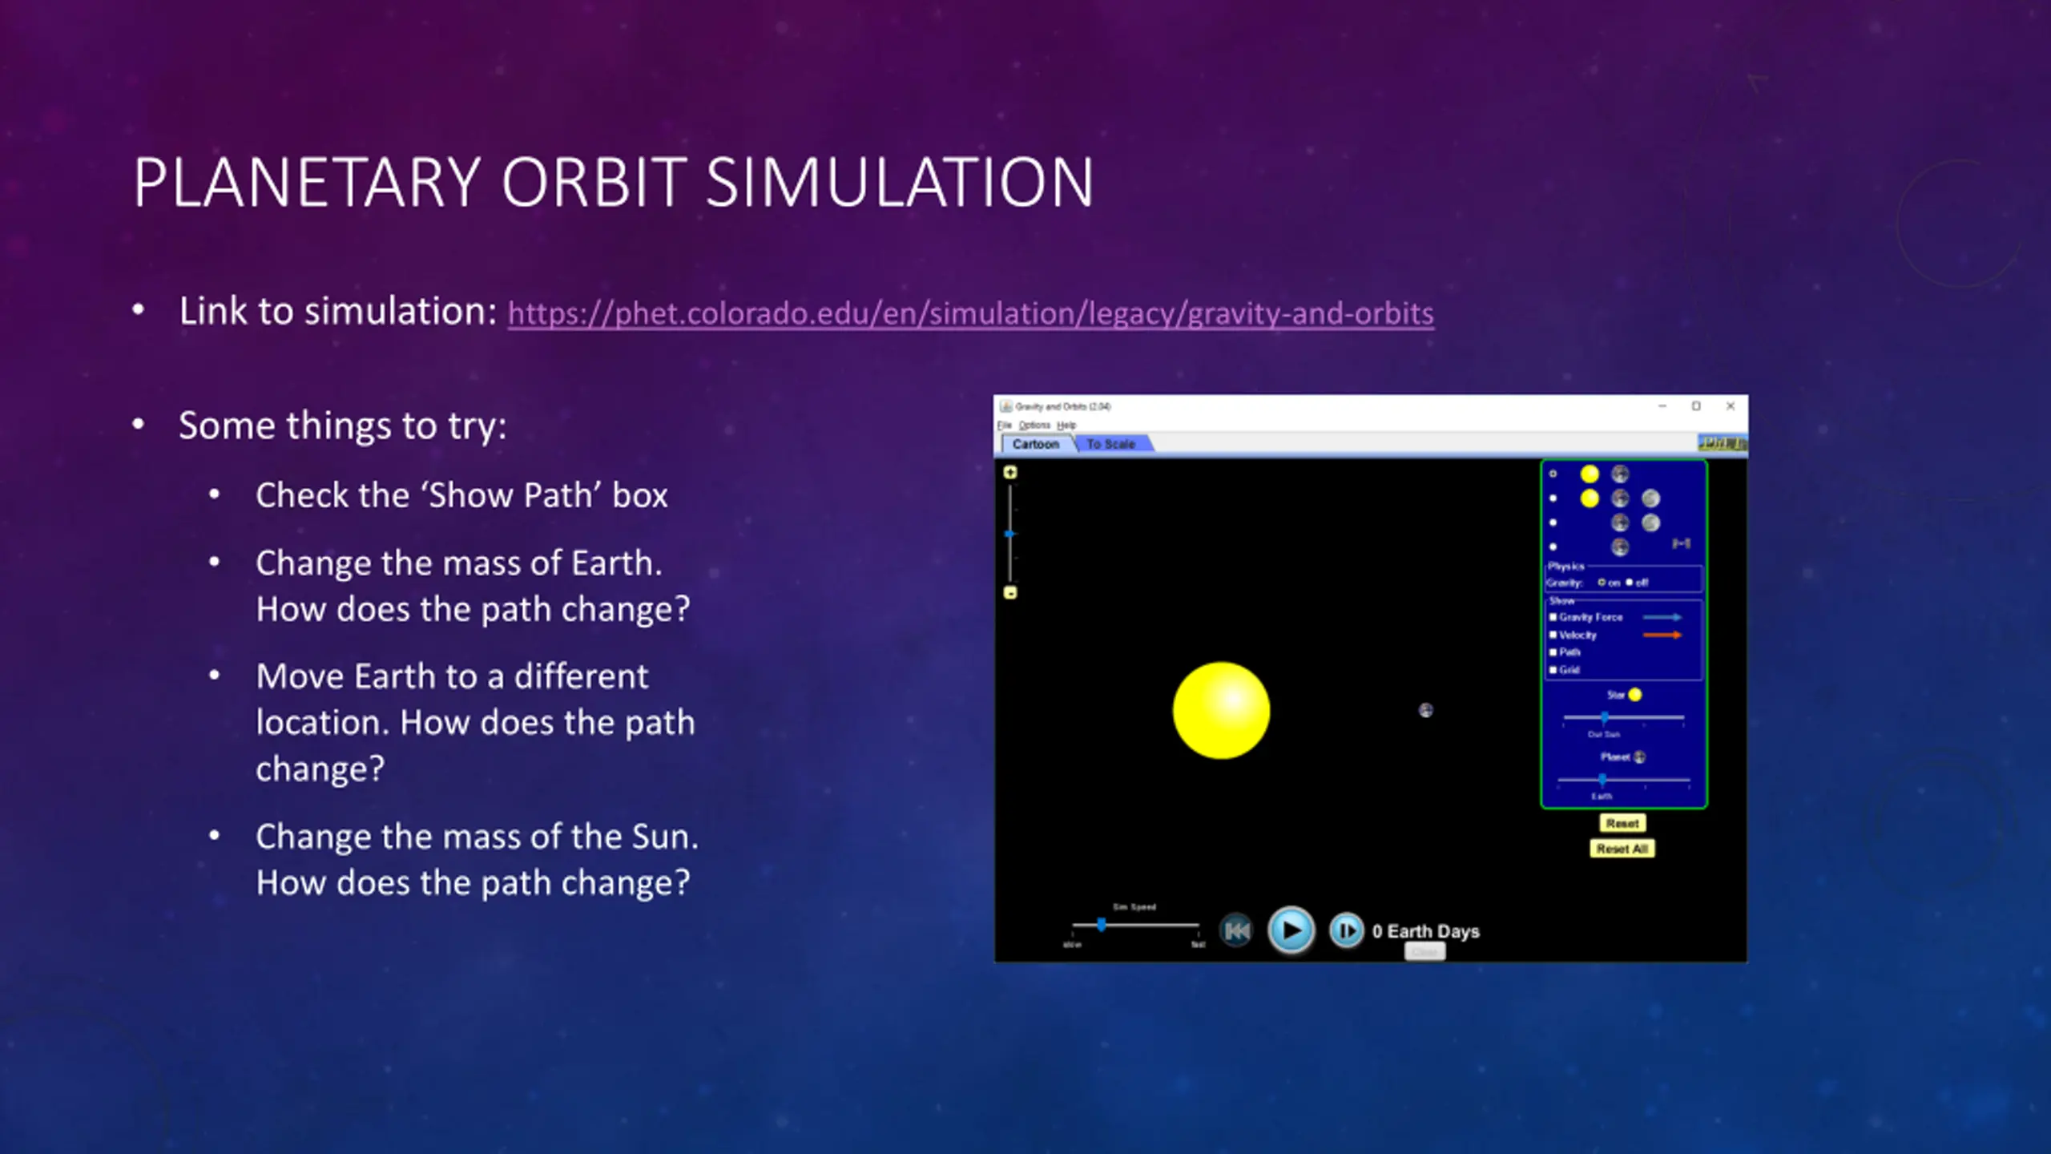The image size is (2051, 1154).
Task: Click the zoom out minus icon
Action: point(1010,593)
